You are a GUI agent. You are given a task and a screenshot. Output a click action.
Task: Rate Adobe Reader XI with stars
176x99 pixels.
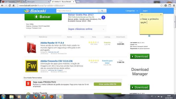click(94, 42)
